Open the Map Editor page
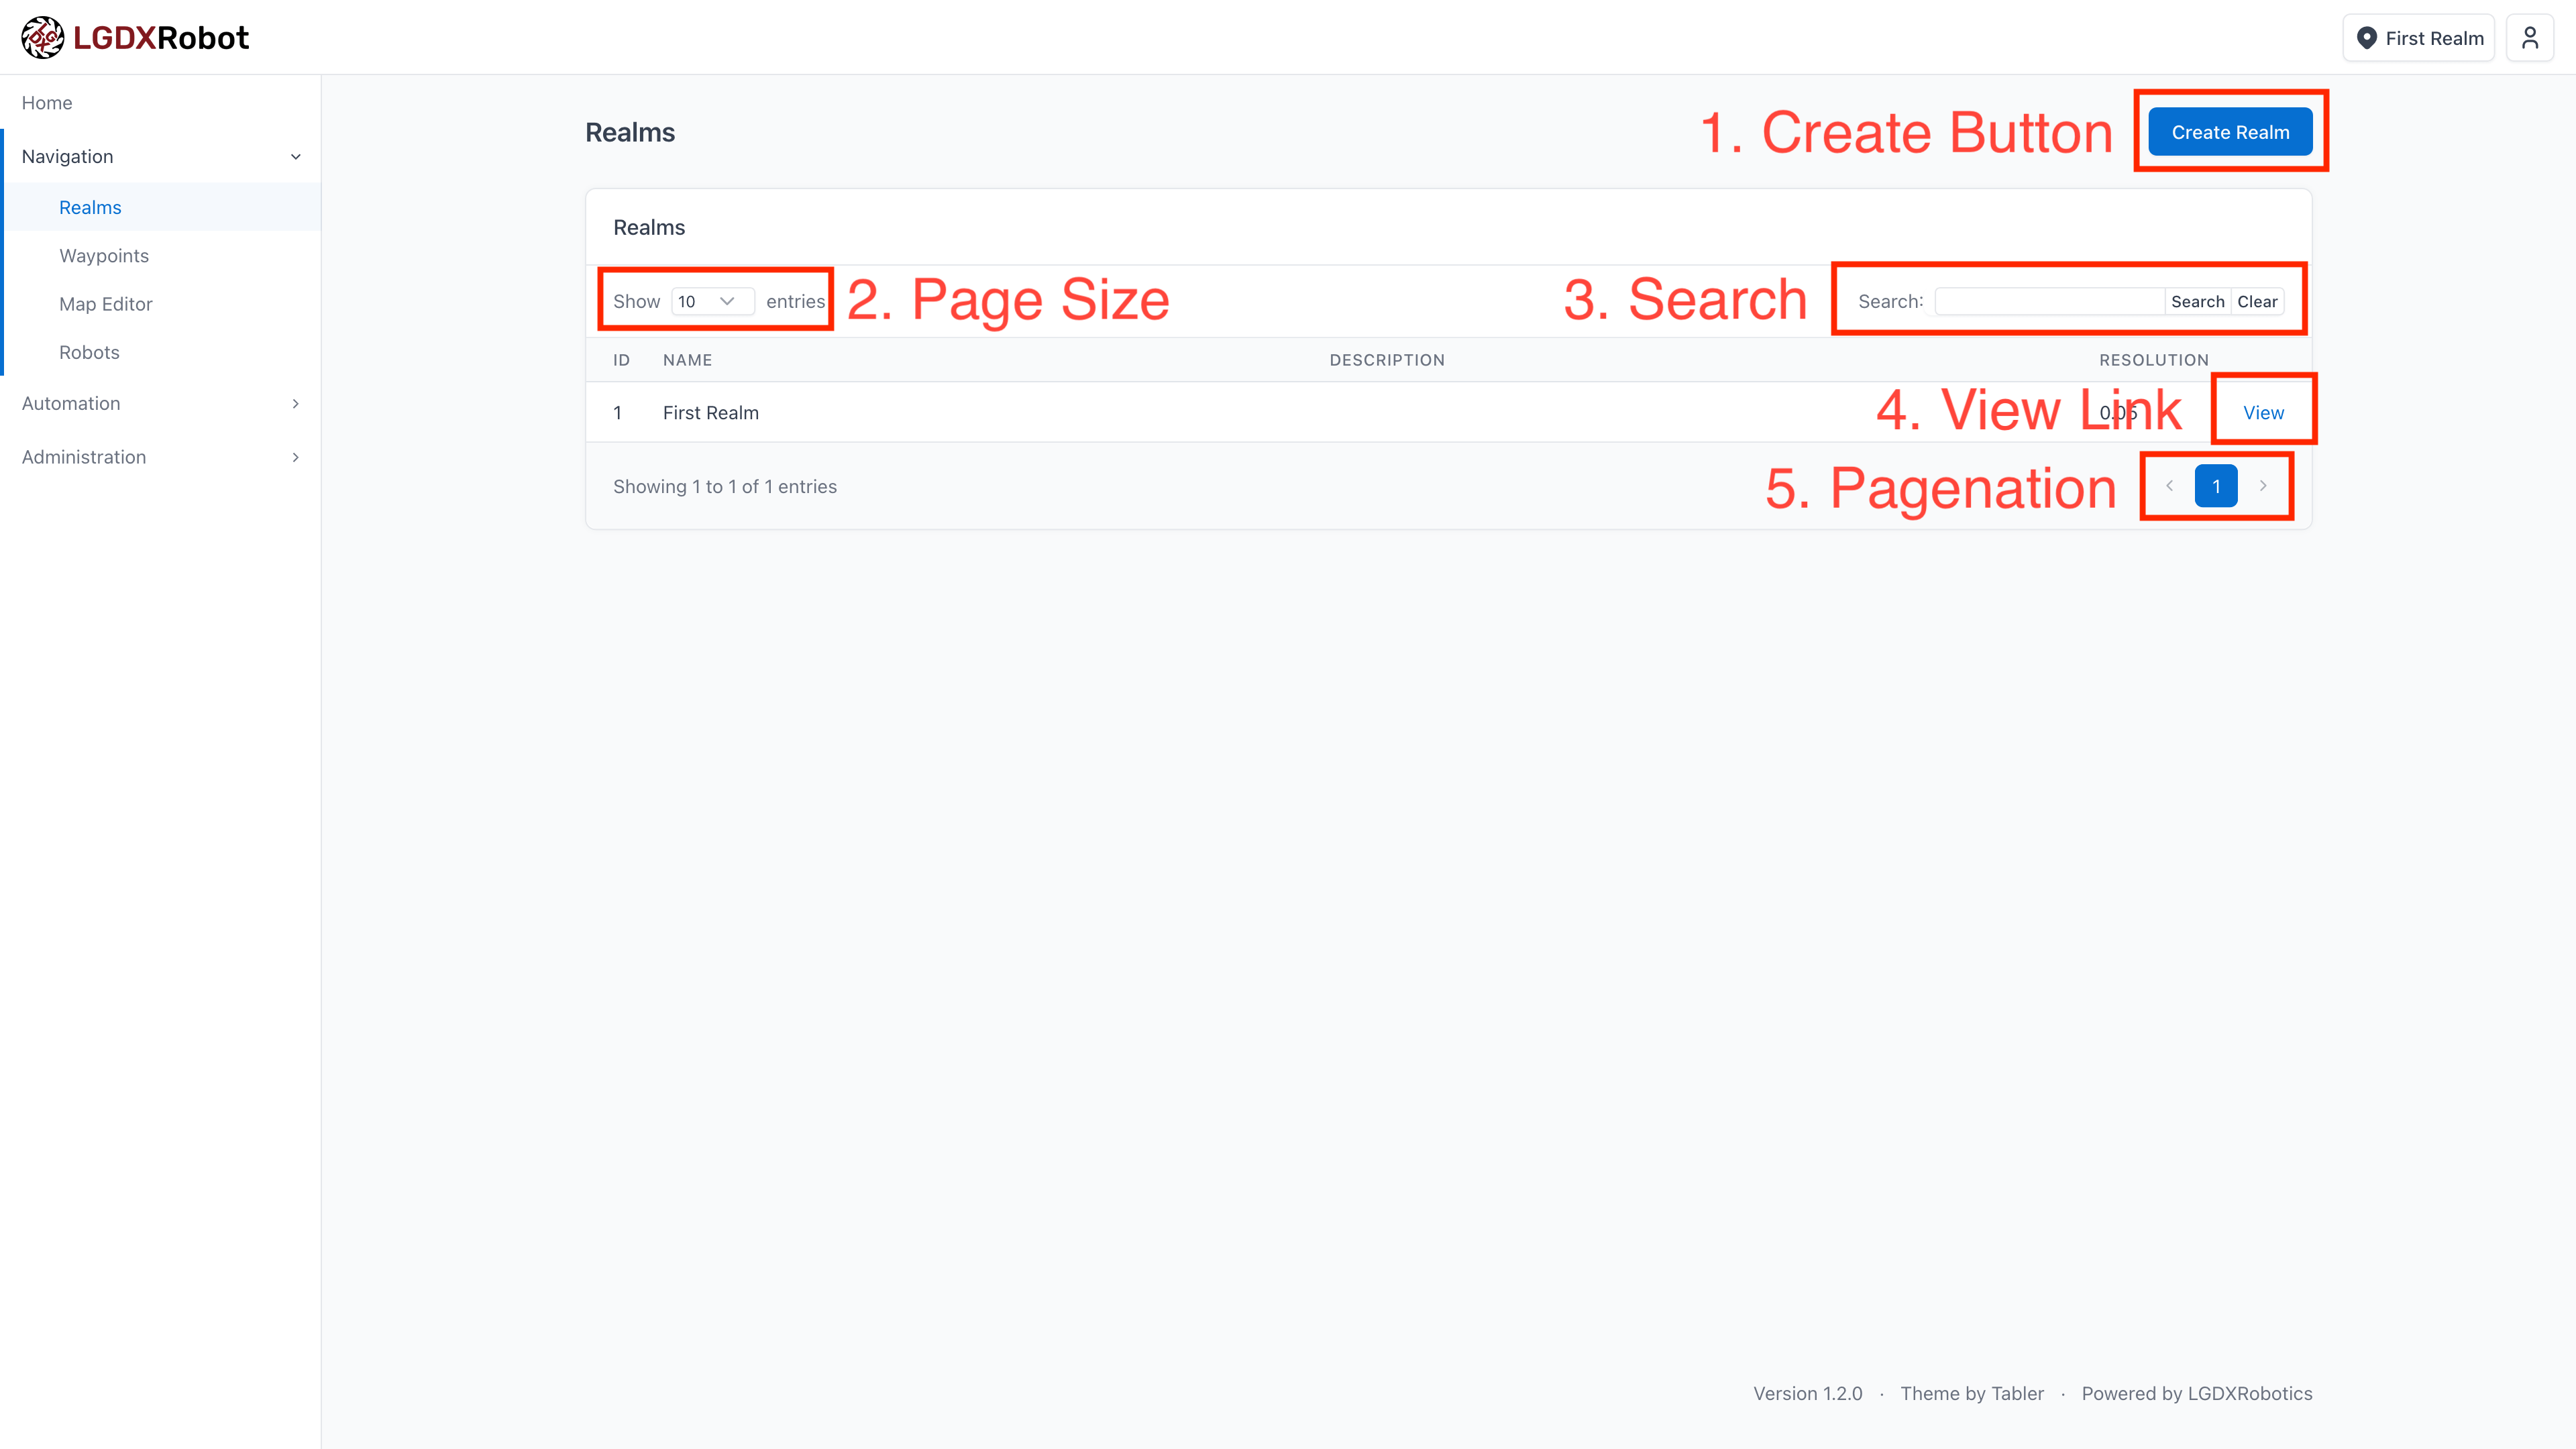 106,304
